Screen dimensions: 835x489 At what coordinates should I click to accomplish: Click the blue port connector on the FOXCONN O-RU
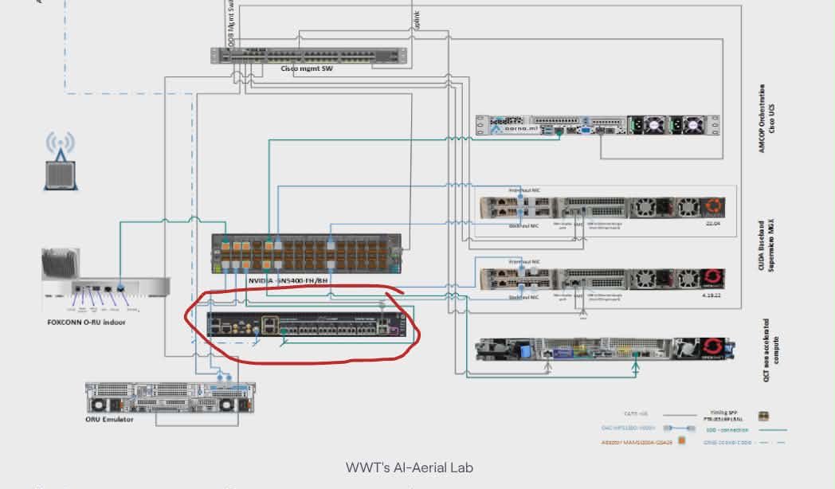[120, 288]
